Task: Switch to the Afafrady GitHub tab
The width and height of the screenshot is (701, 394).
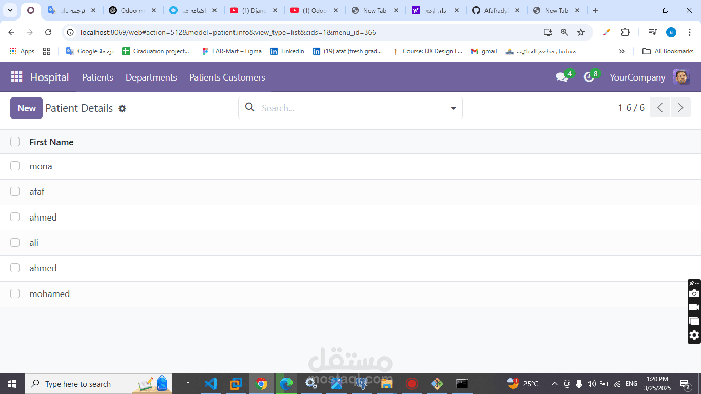Action: (496, 10)
